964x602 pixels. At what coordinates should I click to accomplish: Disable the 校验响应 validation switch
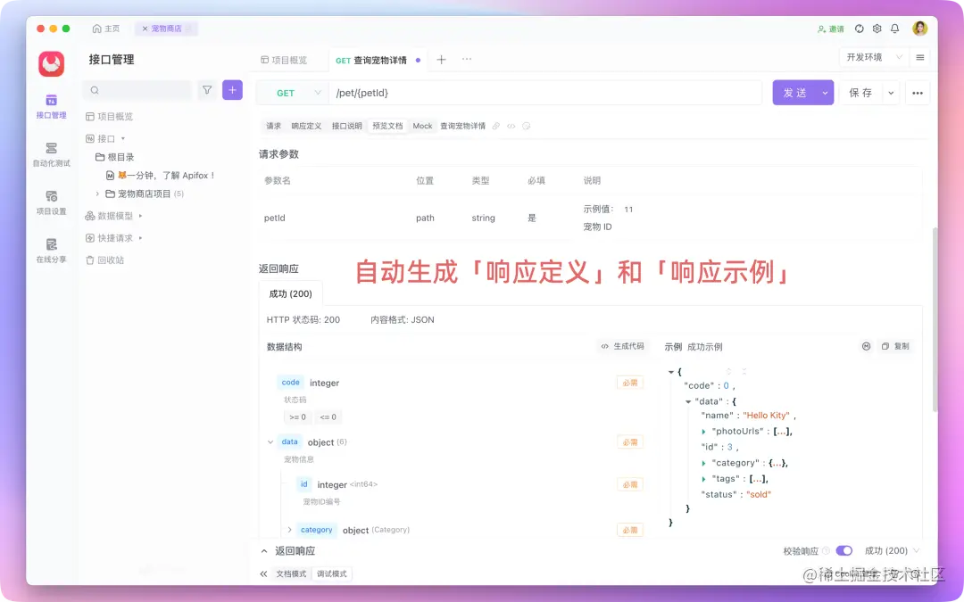click(843, 550)
